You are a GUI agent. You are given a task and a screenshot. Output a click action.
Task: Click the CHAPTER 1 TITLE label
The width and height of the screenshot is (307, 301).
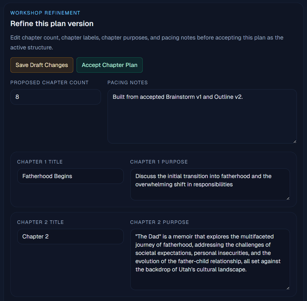(x=40, y=162)
